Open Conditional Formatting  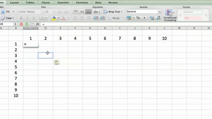pos(170,15)
